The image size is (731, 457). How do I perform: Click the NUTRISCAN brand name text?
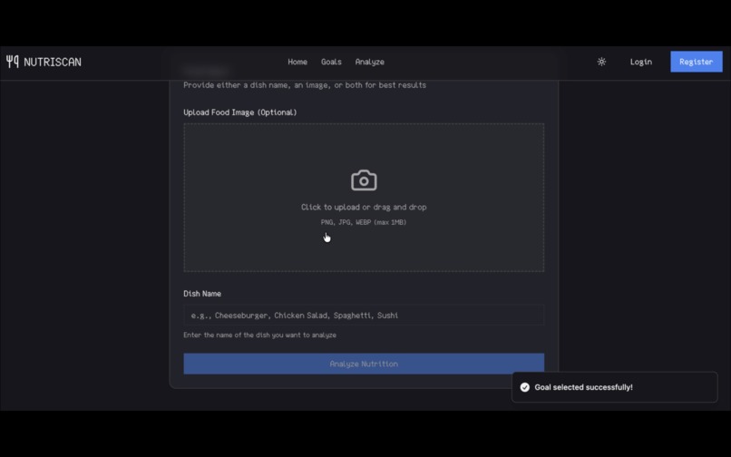pos(53,62)
